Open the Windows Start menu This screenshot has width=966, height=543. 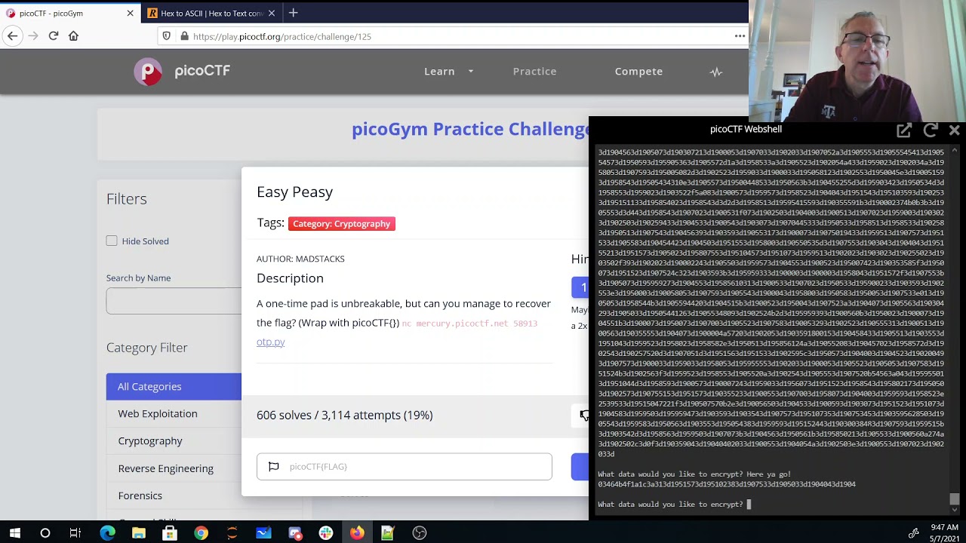point(14,533)
